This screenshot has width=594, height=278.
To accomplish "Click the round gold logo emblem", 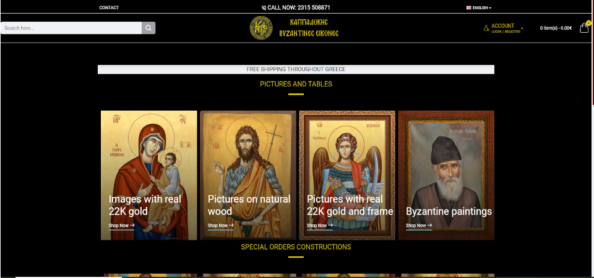I will point(261,28).
